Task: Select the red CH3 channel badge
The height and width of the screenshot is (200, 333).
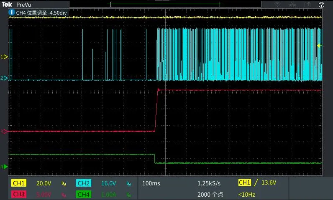Action: (19, 194)
